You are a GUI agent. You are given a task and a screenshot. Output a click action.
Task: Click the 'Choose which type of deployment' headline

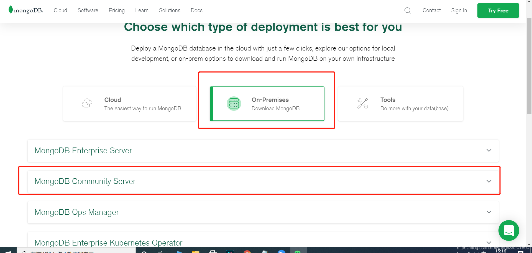(x=263, y=27)
